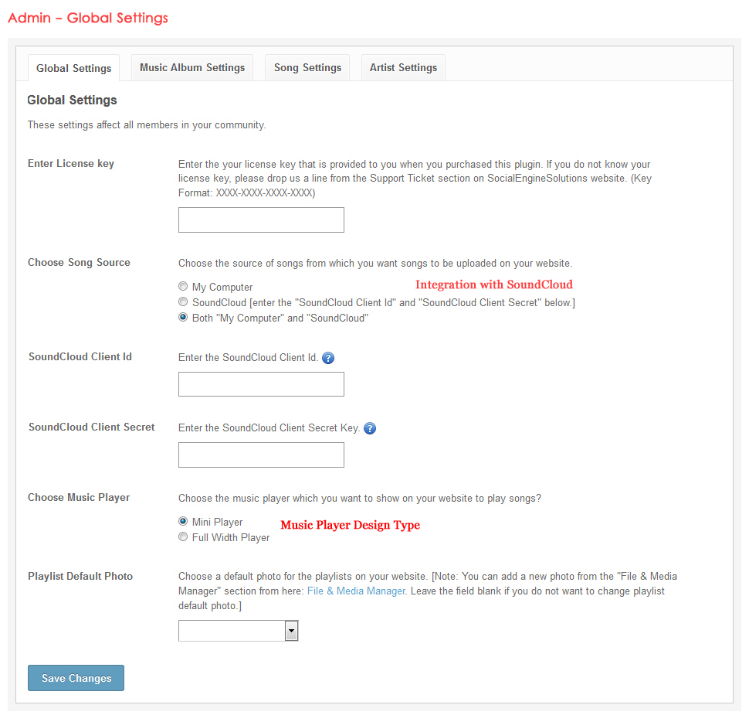Open the File & Media Manager link

click(356, 591)
